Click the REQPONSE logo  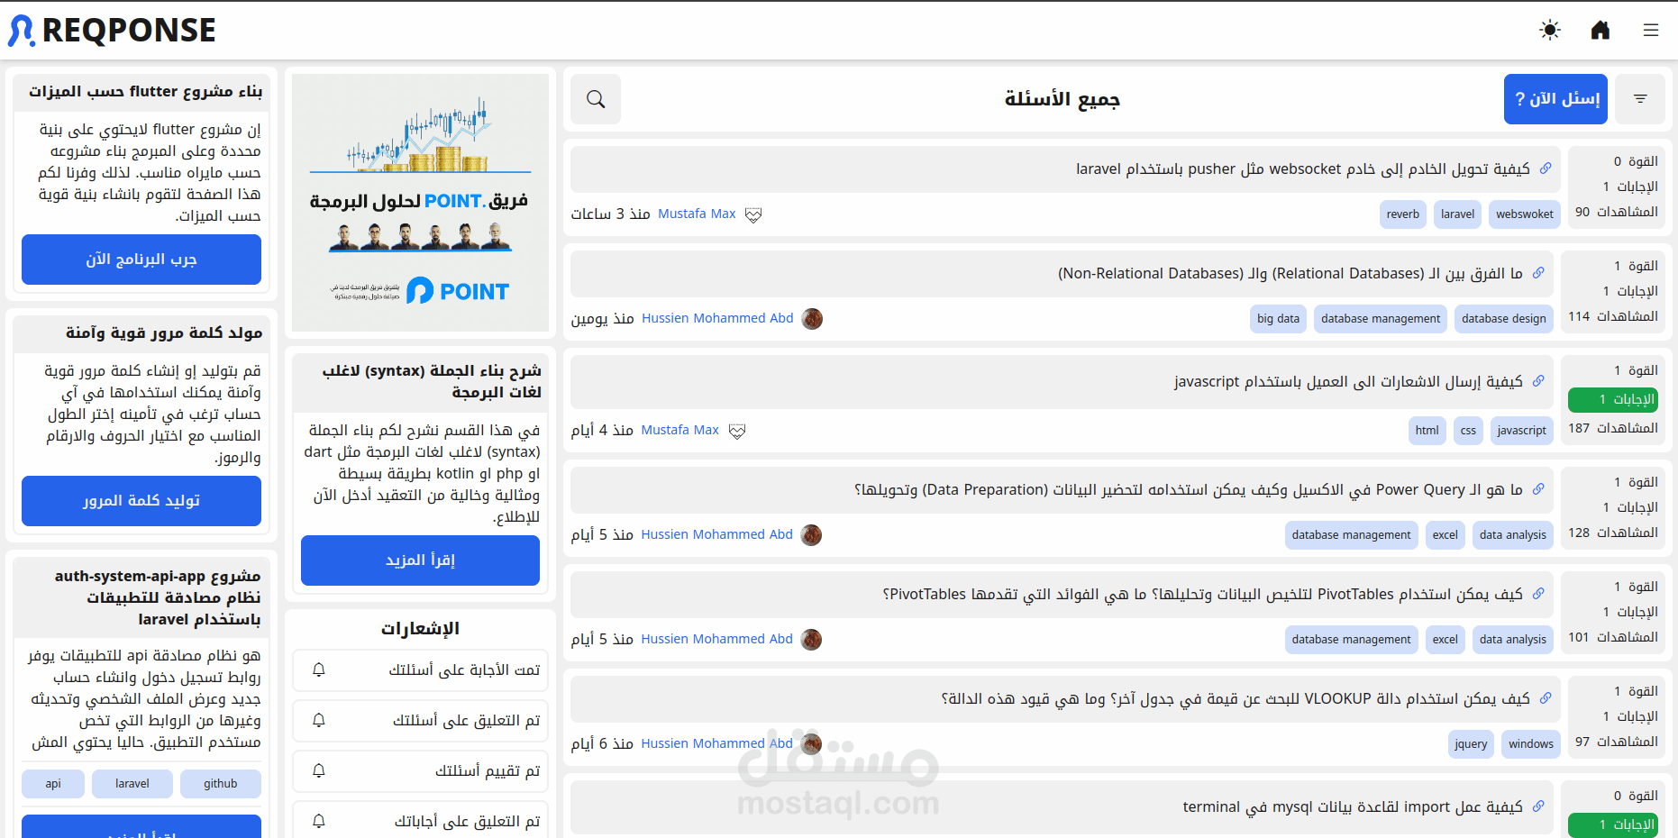click(112, 31)
